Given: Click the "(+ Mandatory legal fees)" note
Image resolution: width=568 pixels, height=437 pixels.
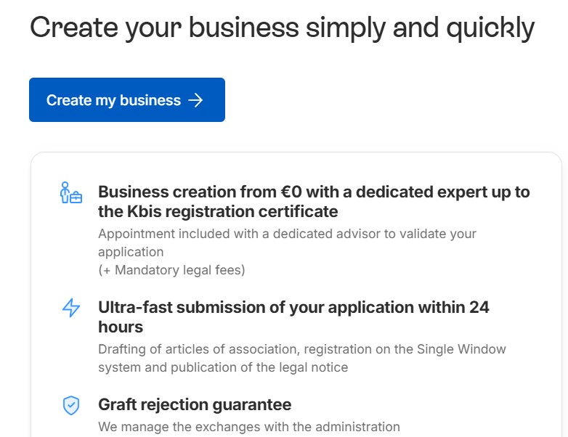Looking at the screenshot, I should (171, 270).
